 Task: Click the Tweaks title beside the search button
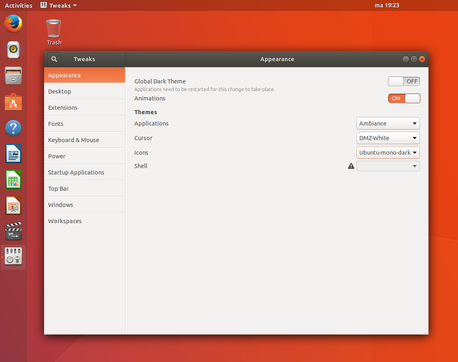coord(85,59)
